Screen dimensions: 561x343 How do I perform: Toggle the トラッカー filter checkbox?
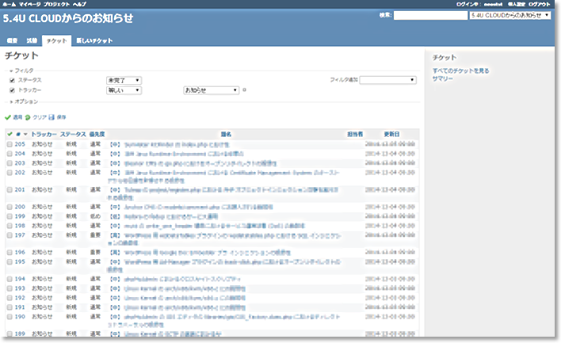pos(12,90)
